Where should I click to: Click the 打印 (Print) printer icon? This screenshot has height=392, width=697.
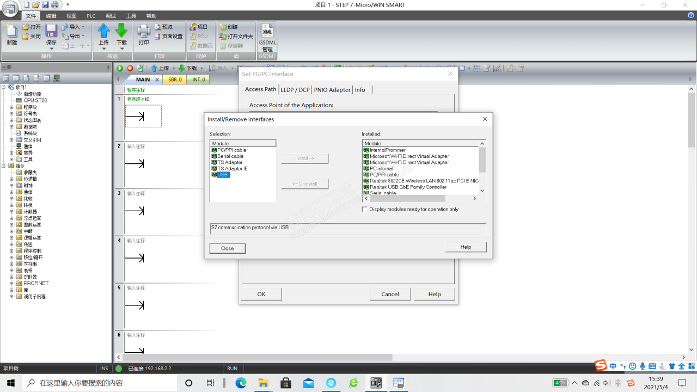point(144,31)
